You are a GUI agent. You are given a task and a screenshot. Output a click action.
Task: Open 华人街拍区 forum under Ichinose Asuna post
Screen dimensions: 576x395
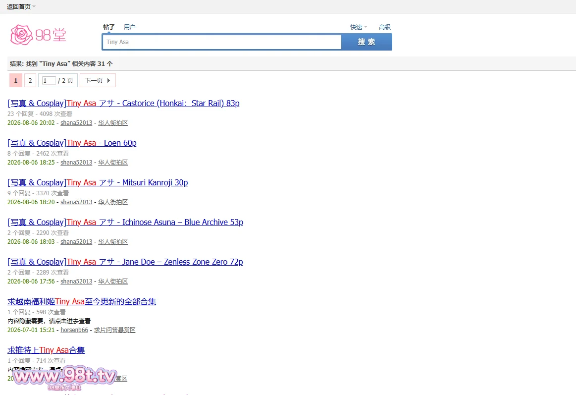pyautogui.click(x=113, y=242)
